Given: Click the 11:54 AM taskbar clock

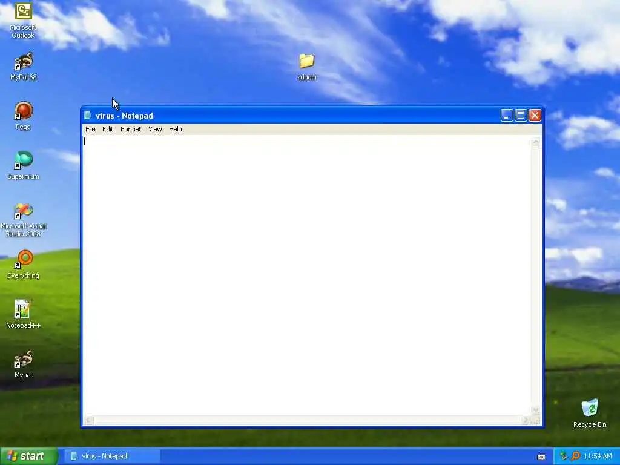Looking at the screenshot, I should tap(598, 456).
